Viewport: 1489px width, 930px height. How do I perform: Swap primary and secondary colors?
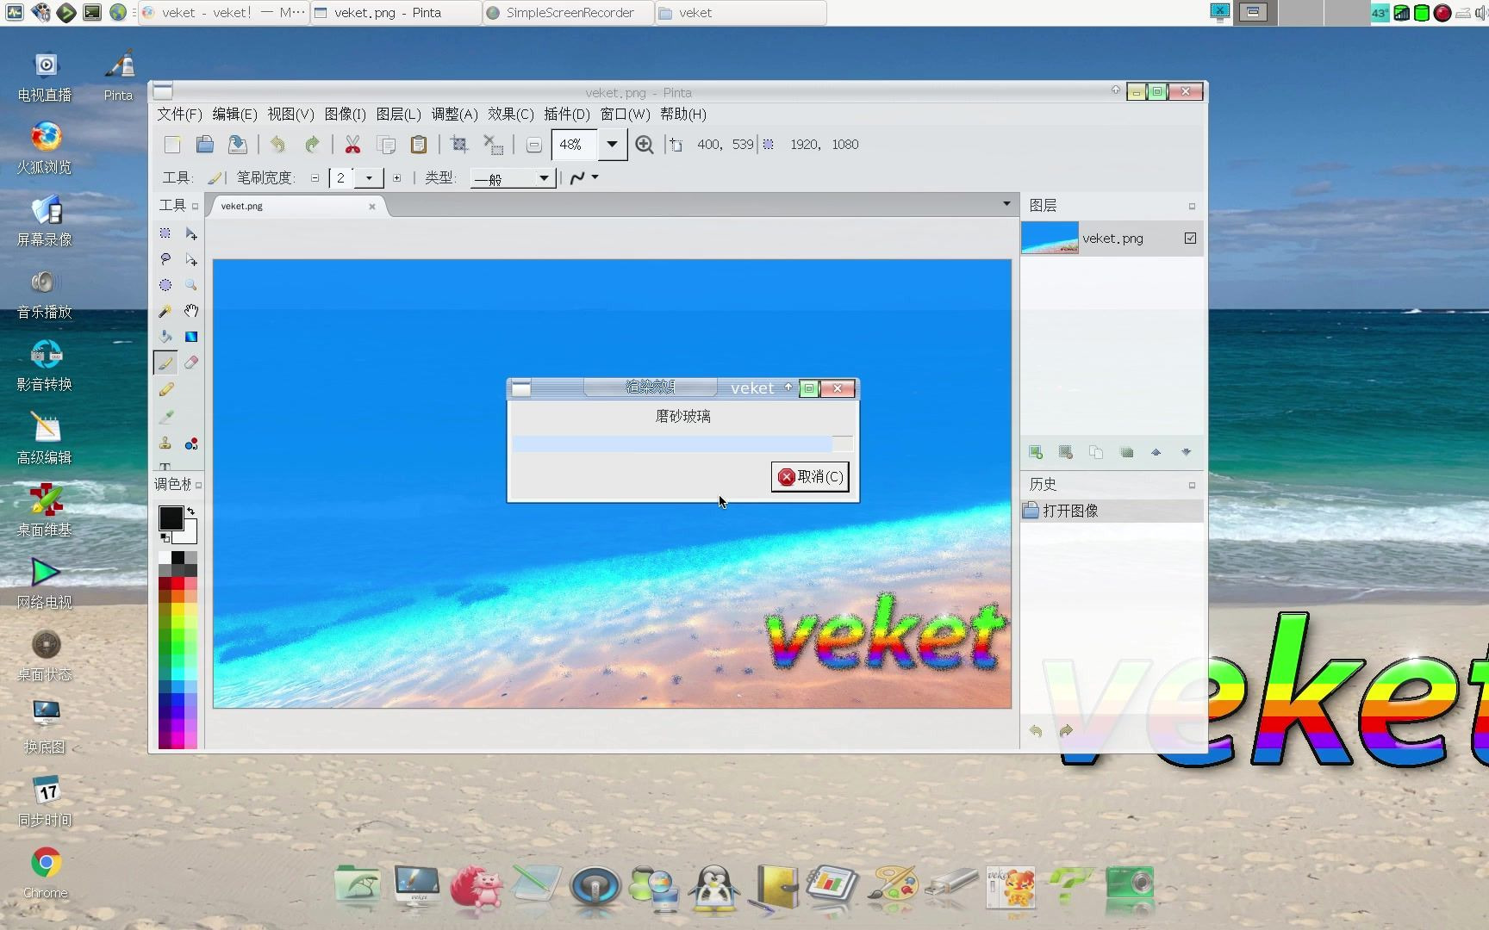point(191,511)
